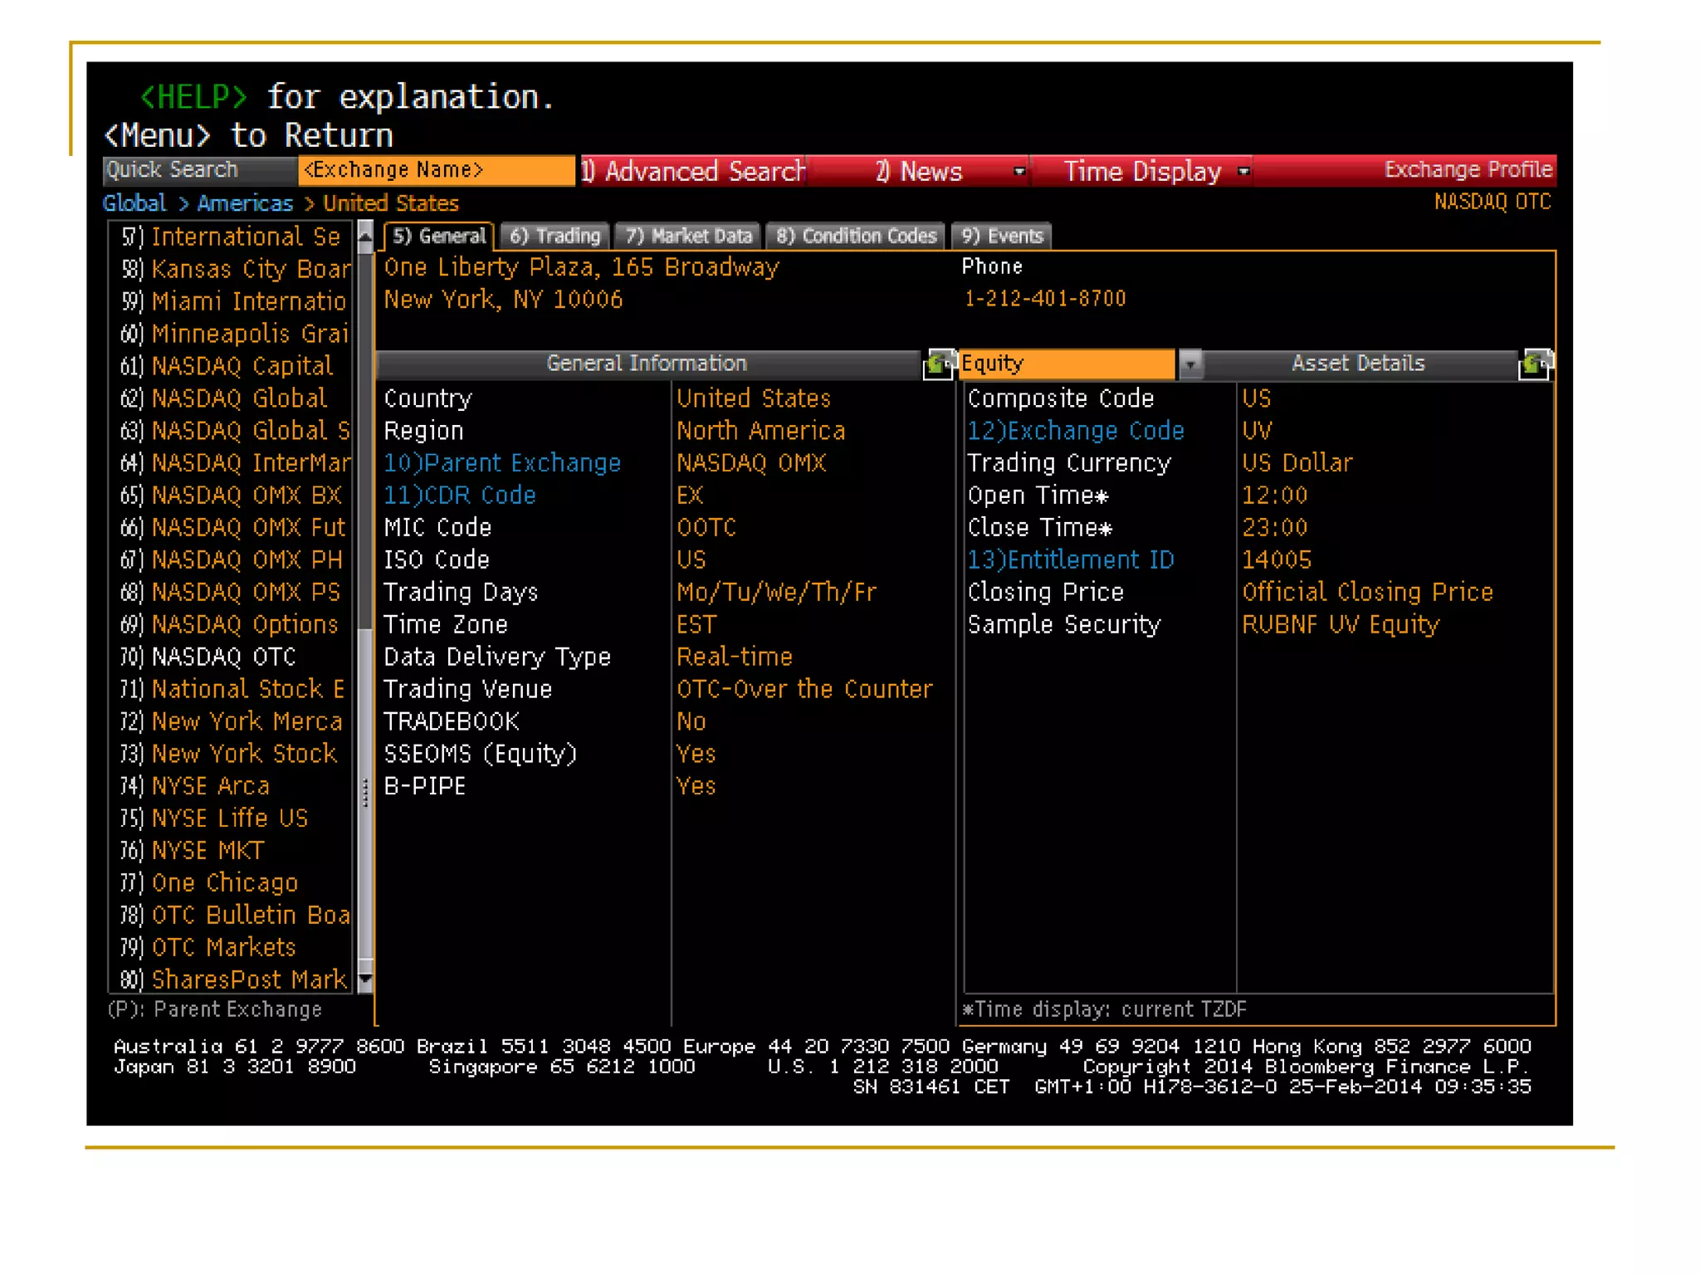This screenshot has height=1275, width=1700.
Task: Switch to the Trading tab
Action: (554, 237)
